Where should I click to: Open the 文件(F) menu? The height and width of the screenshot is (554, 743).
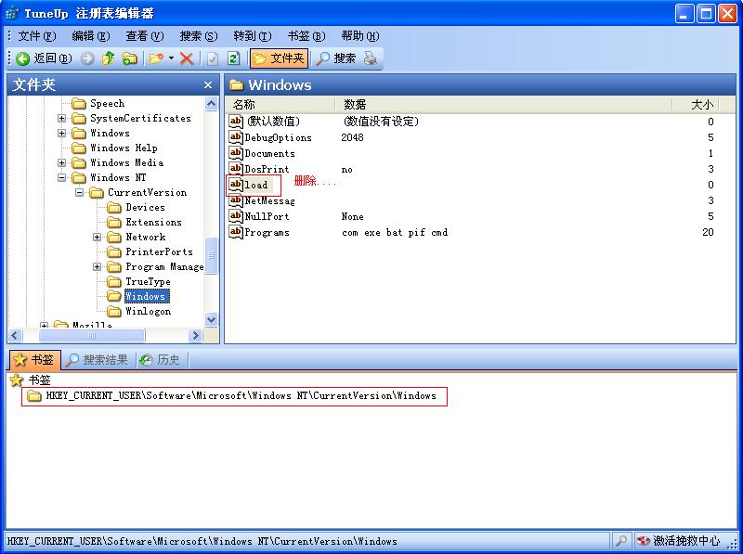coord(37,36)
